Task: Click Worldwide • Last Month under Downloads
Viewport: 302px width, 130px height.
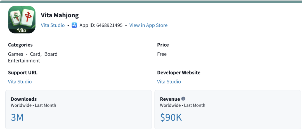Action: [x=33, y=105]
